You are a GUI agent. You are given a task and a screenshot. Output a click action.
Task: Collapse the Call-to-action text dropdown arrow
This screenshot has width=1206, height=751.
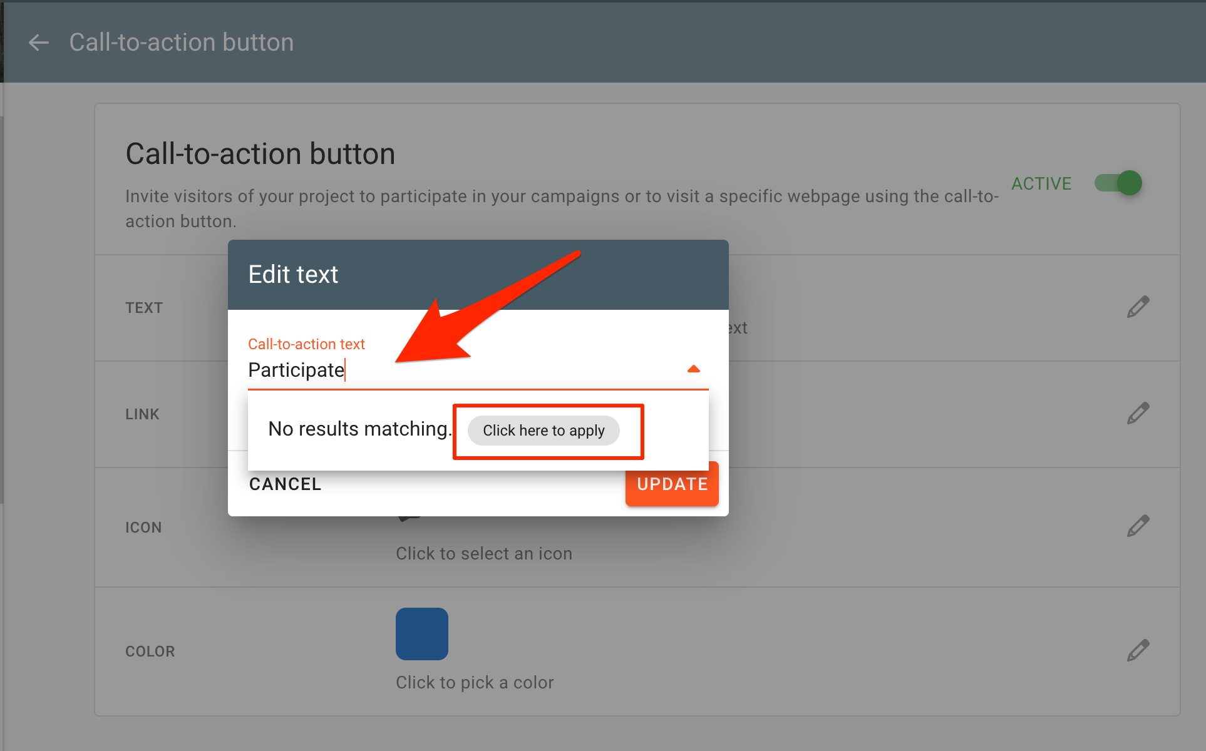693,369
